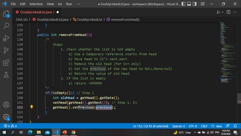Toggle primary side bar layout icon
The image size is (241, 136).
point(183,4)
